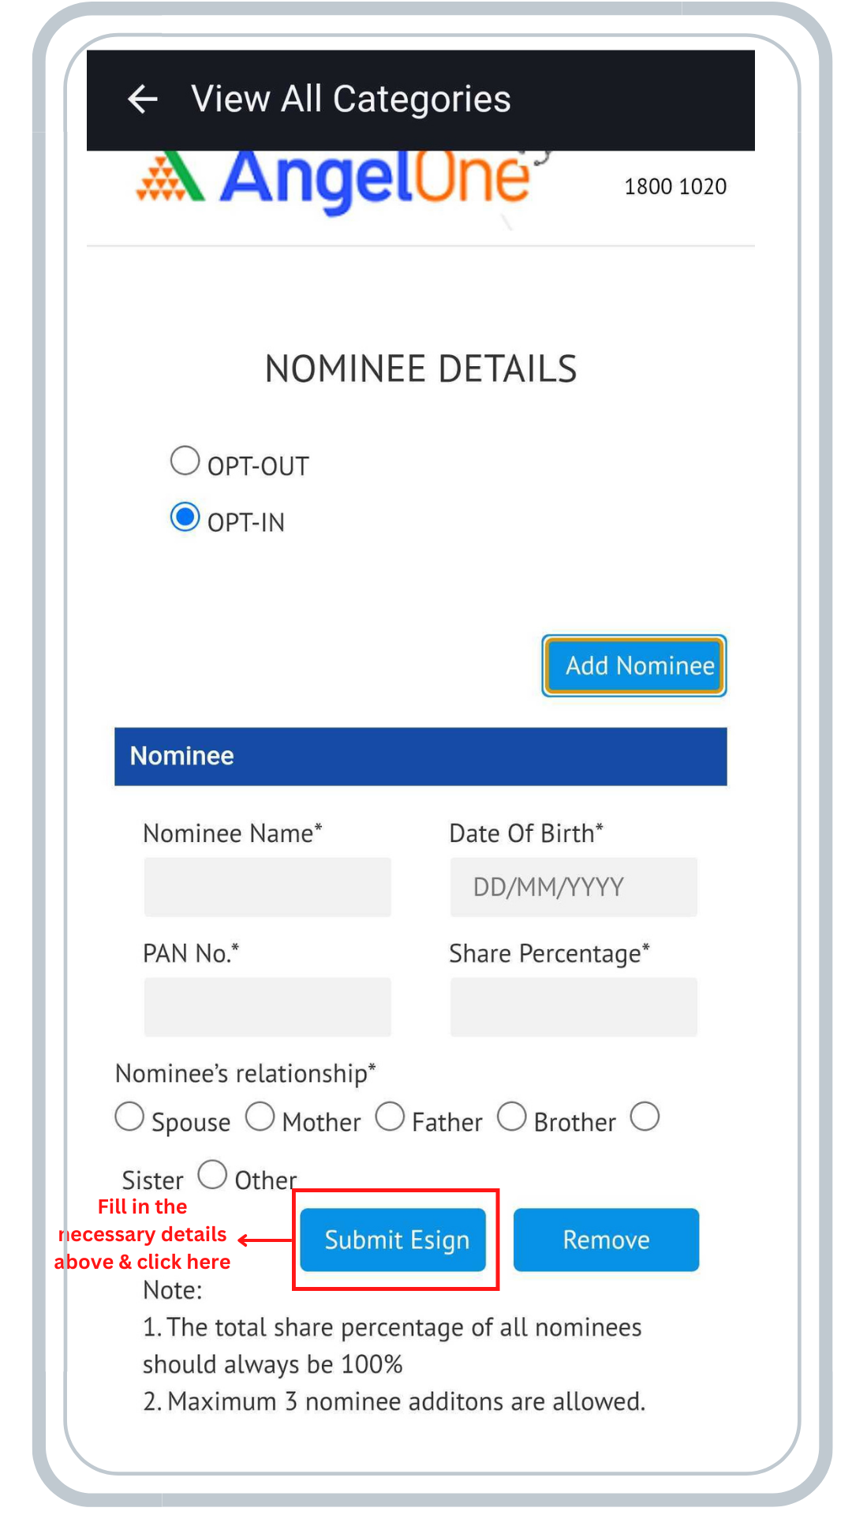This screenshot has height=1515, width=852.
Task: Select the OPT-IN radio button
Action: (x=185, y=518)
